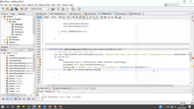Click the Shift Line Left icon

[102, 17]
